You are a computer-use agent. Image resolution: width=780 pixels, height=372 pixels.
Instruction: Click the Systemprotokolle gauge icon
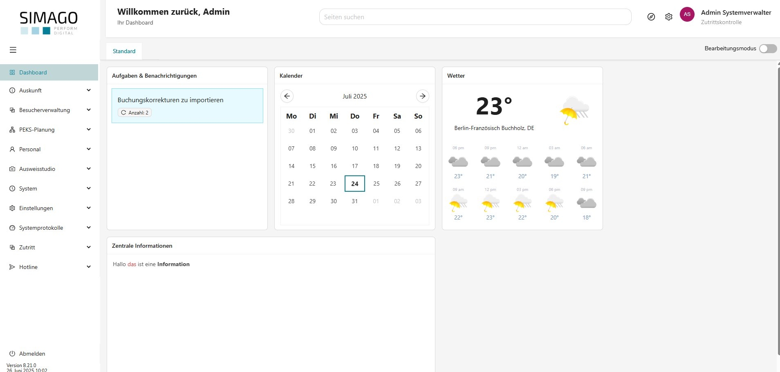[x=12, y=228]
